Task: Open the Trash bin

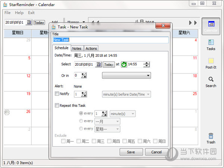Action: (211, 138)
